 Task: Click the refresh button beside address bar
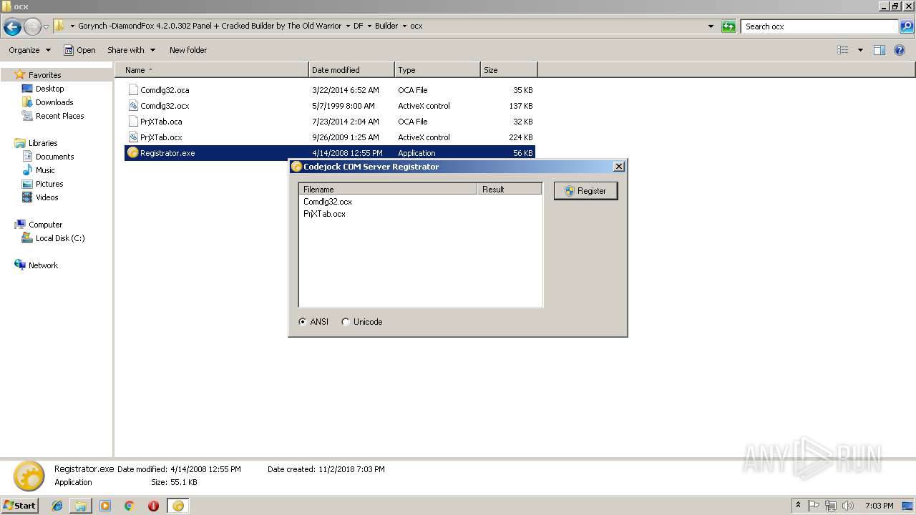point(729,26)
